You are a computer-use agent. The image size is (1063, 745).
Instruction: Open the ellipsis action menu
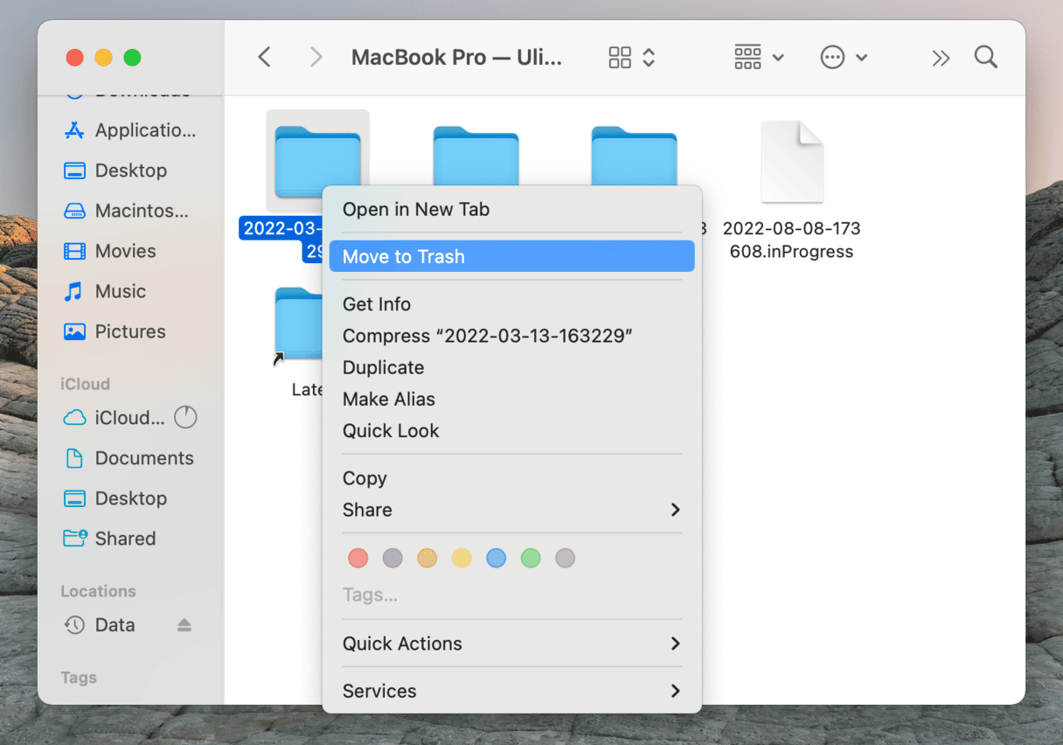(843, 58)
